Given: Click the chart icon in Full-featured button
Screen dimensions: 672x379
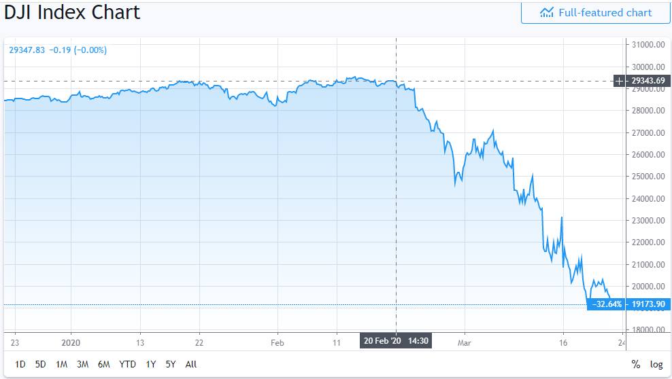Looking at the screenshot, I should point(546,13).
